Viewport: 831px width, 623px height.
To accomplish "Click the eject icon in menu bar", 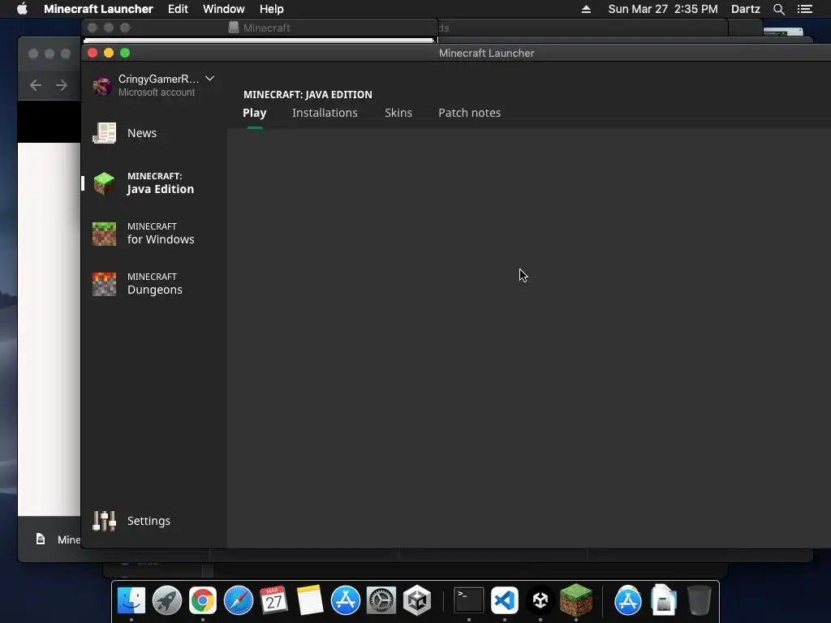I will tap(586, 9).
